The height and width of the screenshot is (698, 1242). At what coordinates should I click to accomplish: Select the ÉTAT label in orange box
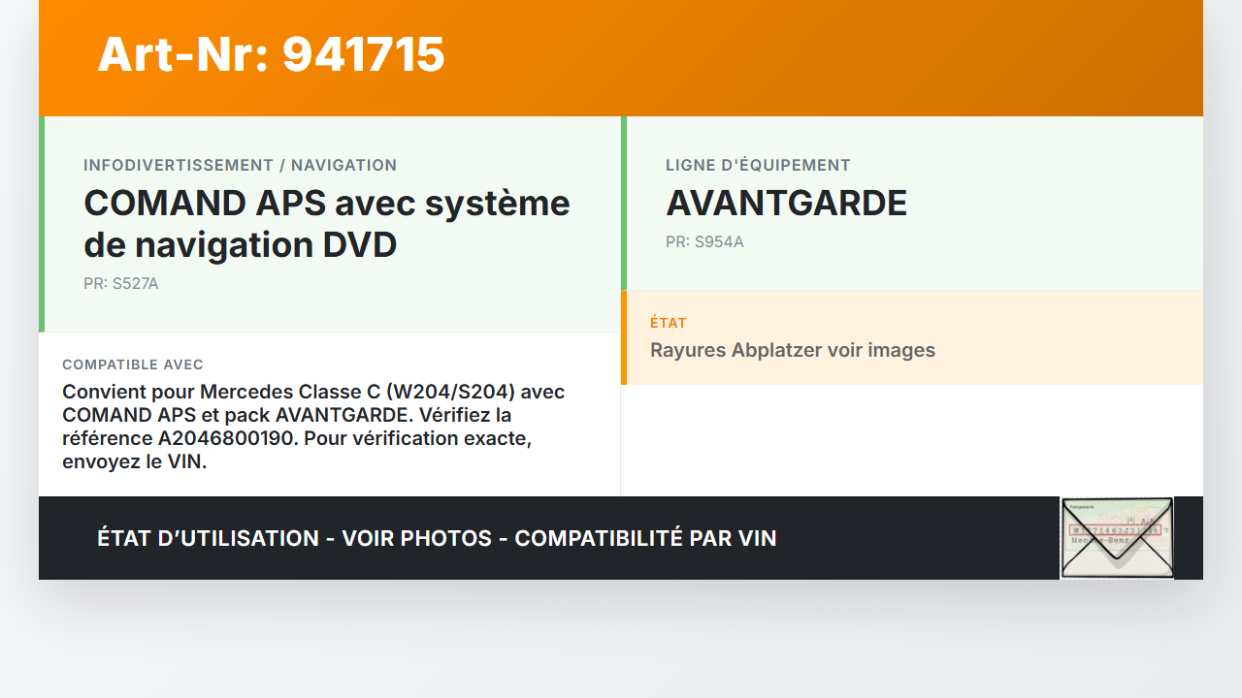point(668,323)
